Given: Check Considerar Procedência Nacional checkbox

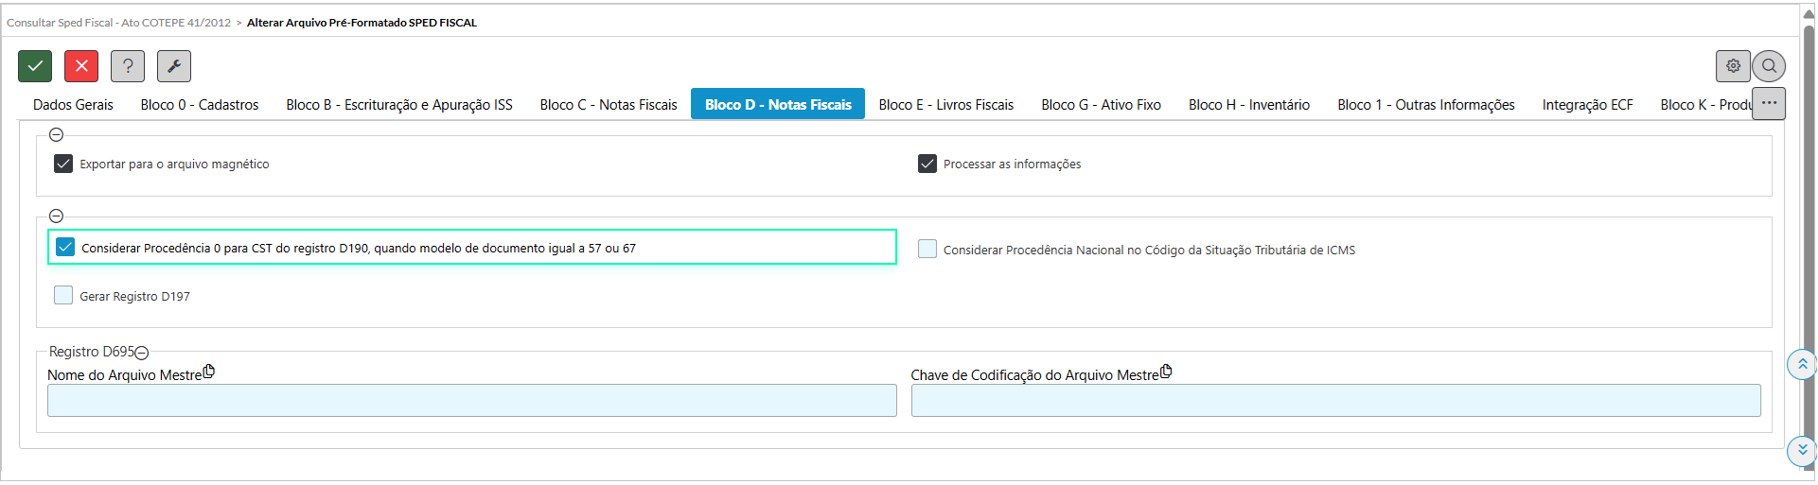Looking at the screenshot, I should coord(927,249).
